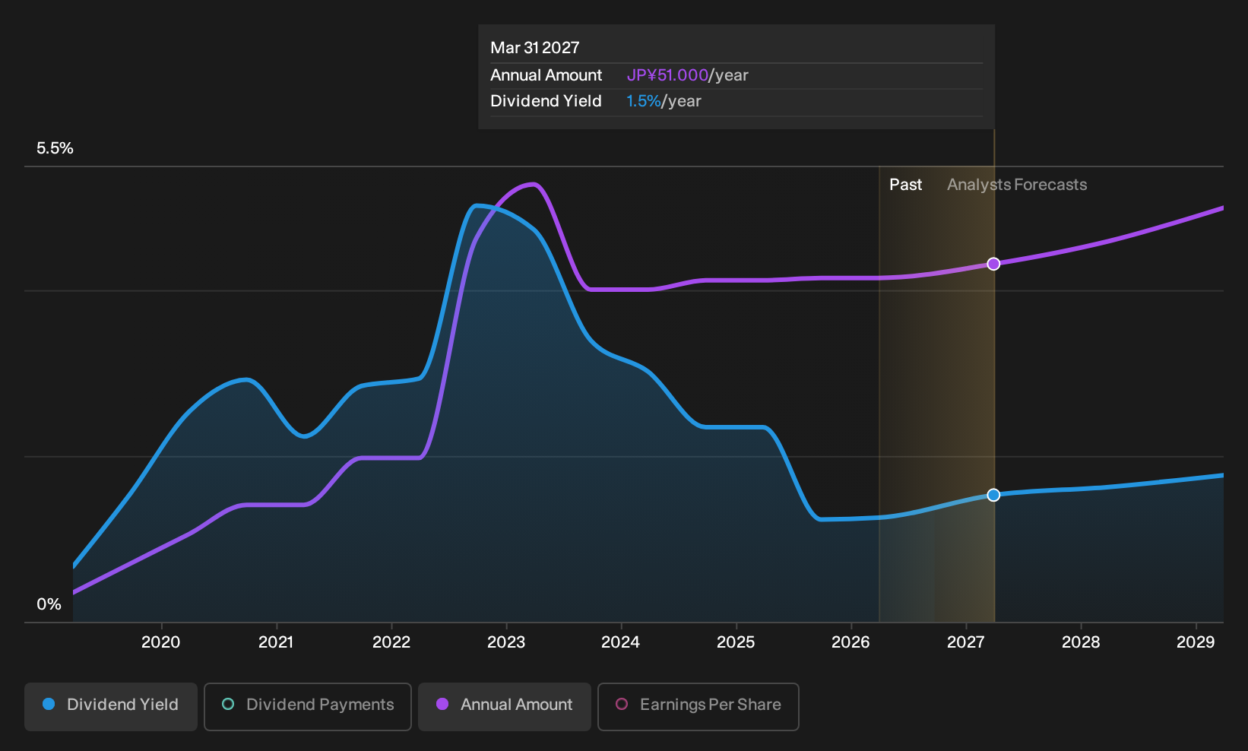Click the 2023 x-axis label
Image resolution: width=1248 pixels, height=751 pixels.
pos(506,642)
